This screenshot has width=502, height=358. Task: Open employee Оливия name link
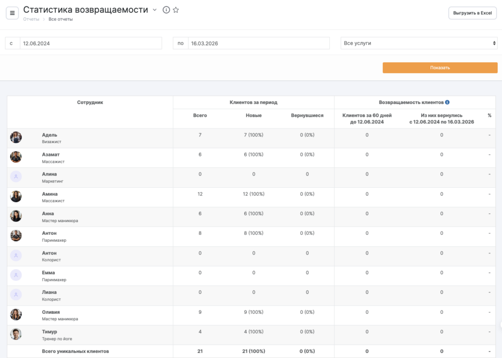tap(50, 311)
